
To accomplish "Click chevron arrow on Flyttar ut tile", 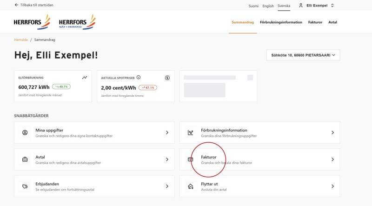I will pyautogui.click(x=332, y=186).
